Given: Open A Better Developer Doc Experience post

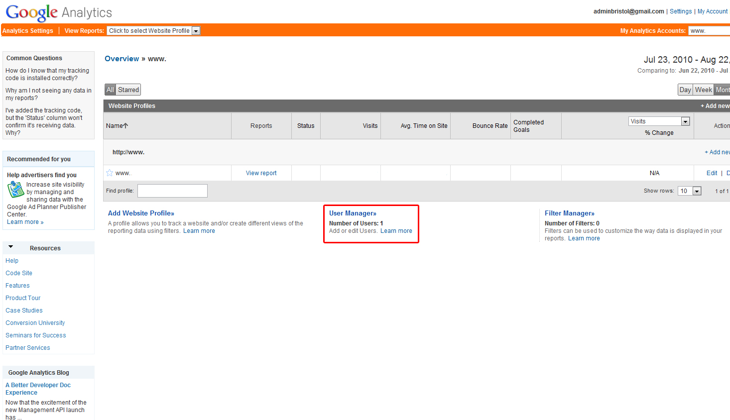Looking at the screenshot, I should point(38,389).
